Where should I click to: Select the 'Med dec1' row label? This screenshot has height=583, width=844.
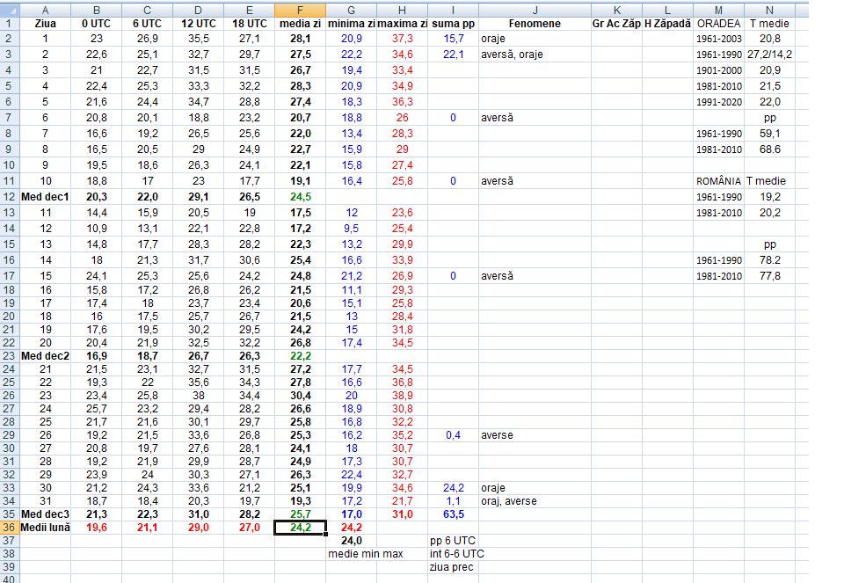[45, 197]
